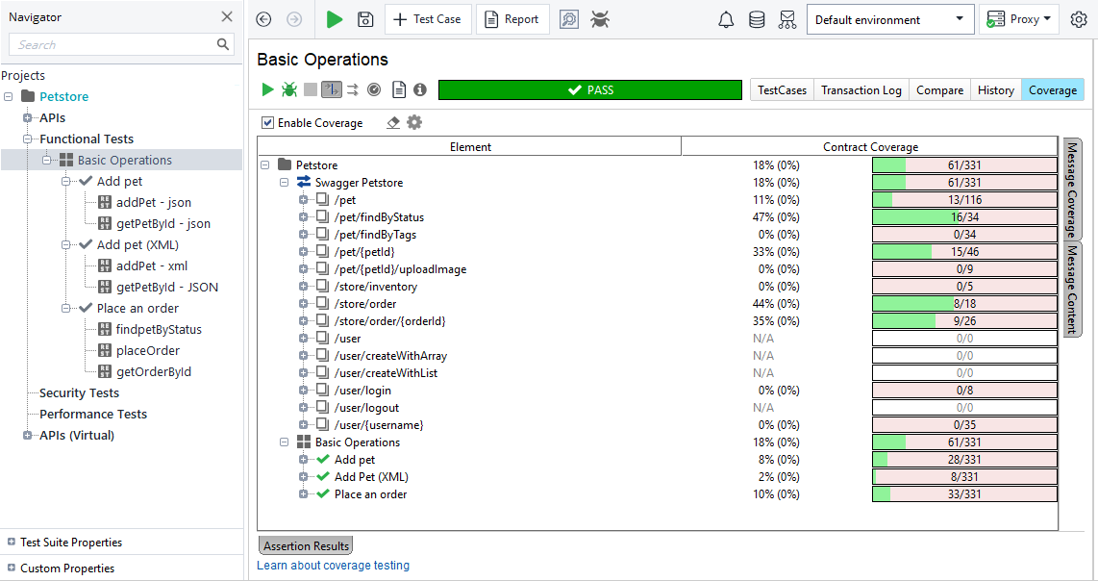Launch a debug run via the bug icon
Image resolution: width=1098 pixels, height=581 pixels.
[289, 89]
